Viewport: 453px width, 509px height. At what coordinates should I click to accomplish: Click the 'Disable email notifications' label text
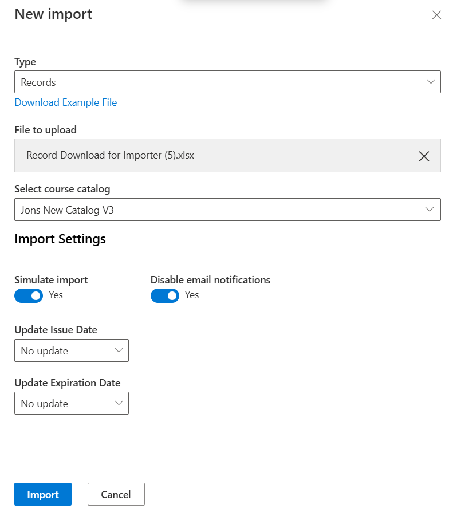pos(210,280)
